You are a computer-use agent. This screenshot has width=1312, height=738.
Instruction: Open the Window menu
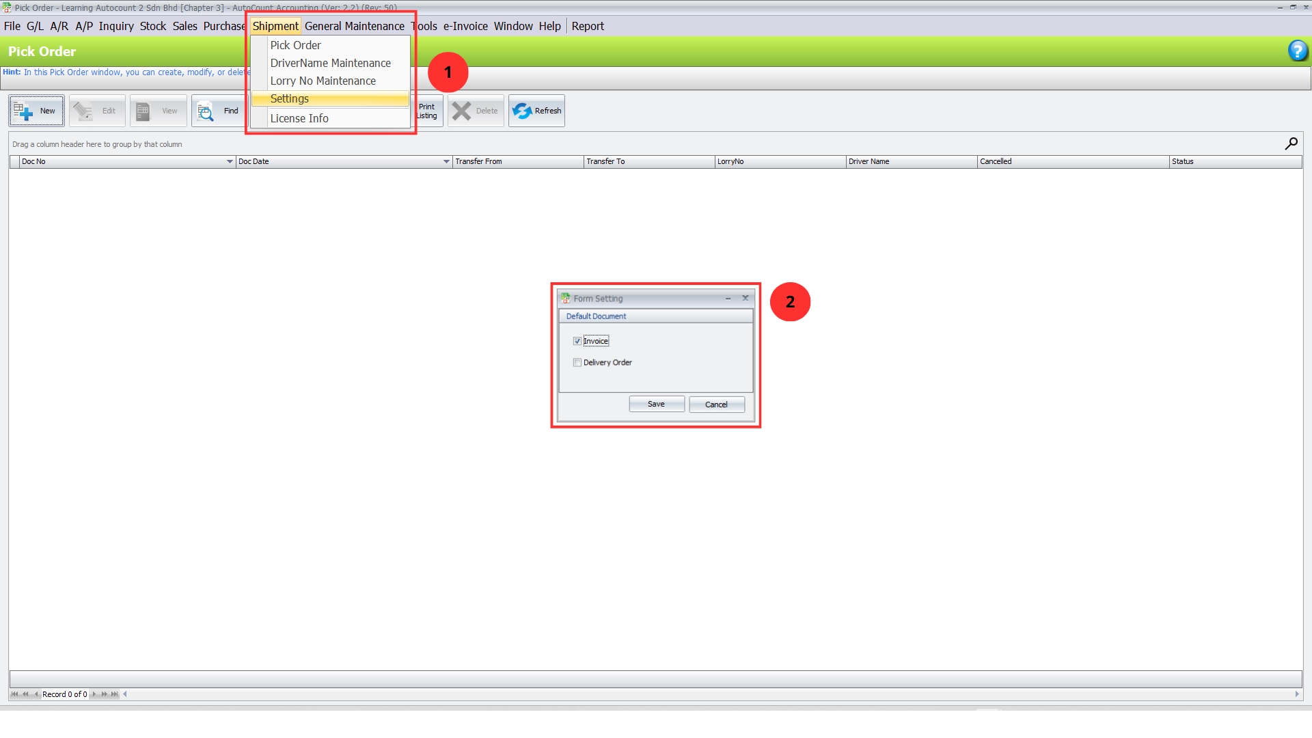pos(513,26)
